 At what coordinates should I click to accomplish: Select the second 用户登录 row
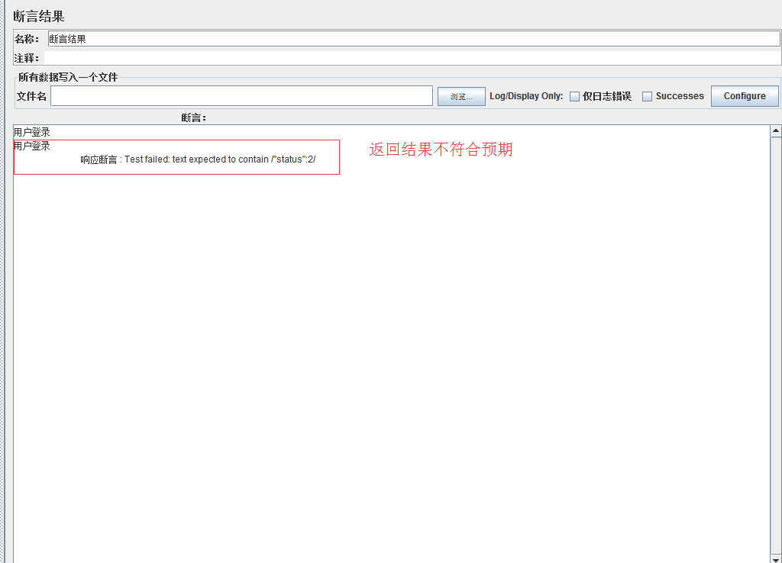point(32,146)
